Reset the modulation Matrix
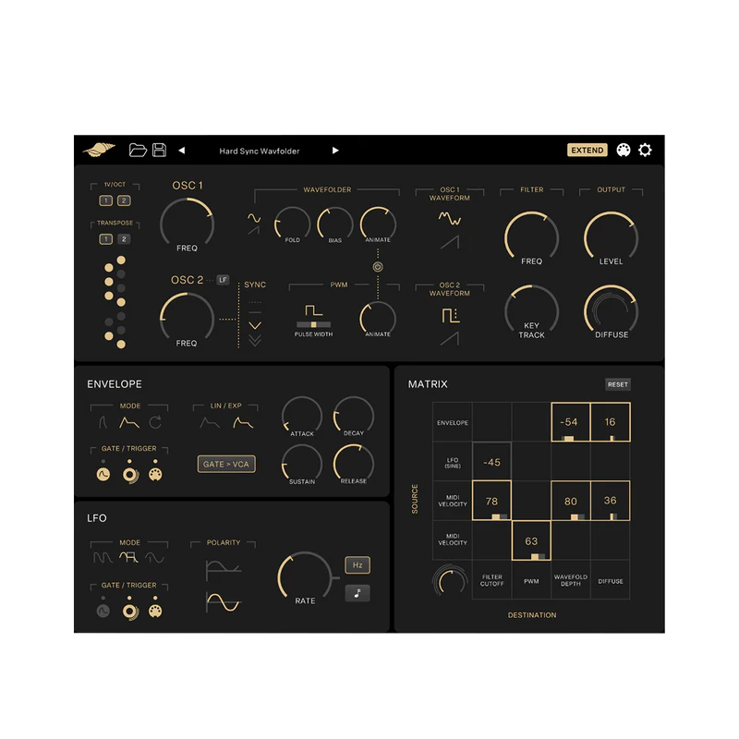 (619, 384)
